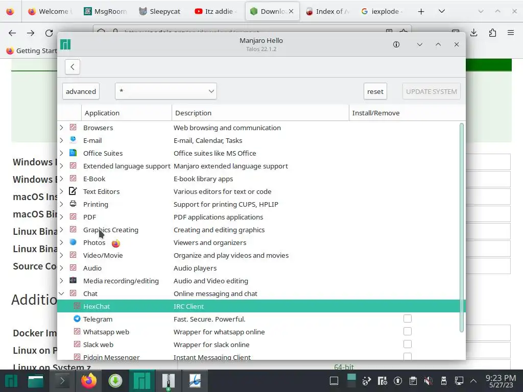This screenshot has width=523, height=392.
Task: Open the clock showing 9:23 PM
Action: click(501, 381)
